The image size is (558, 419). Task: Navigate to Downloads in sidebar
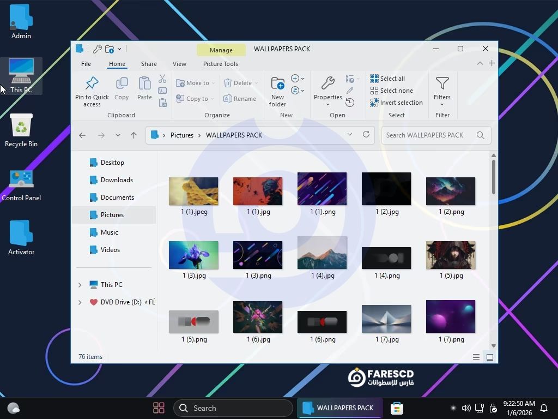click(x=117, y=180)
